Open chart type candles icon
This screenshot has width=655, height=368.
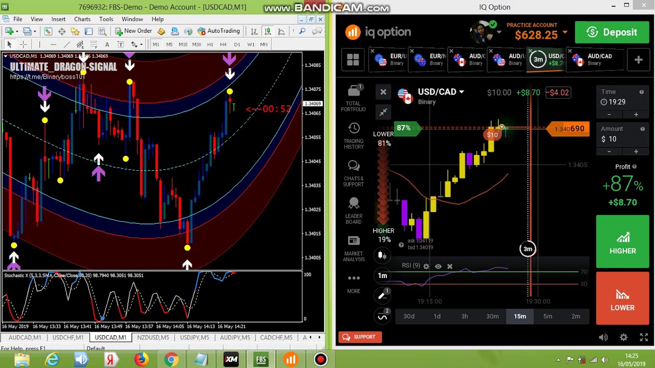pos(382,255)
